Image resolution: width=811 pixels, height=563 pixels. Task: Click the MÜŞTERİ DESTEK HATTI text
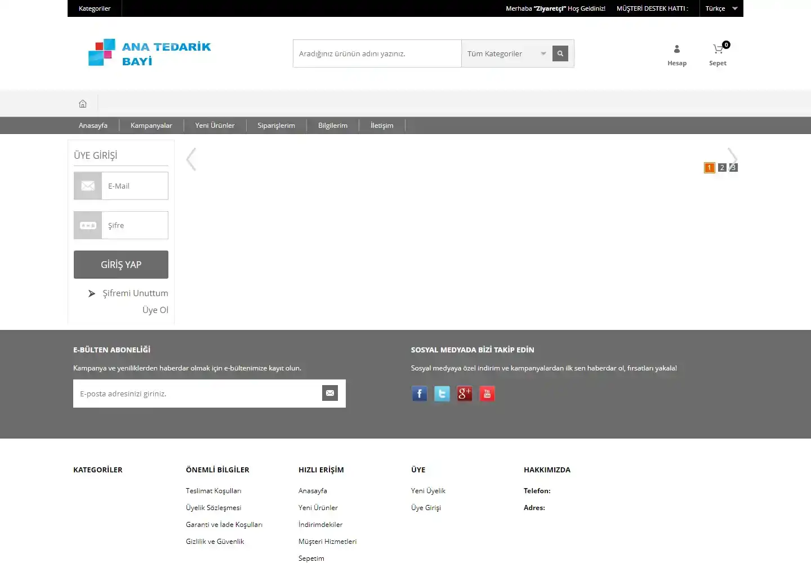coord(652,8)
